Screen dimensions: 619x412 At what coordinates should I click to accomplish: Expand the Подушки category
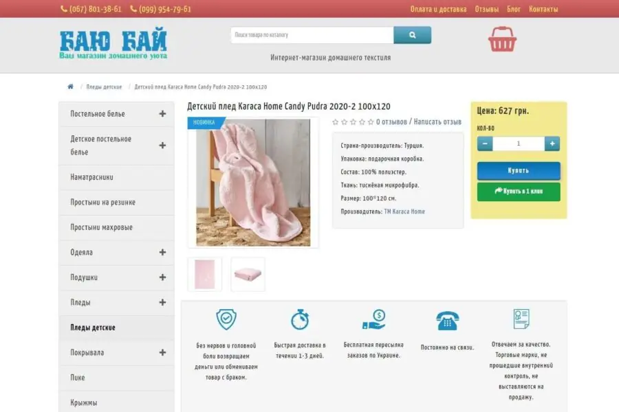(162, 277)
